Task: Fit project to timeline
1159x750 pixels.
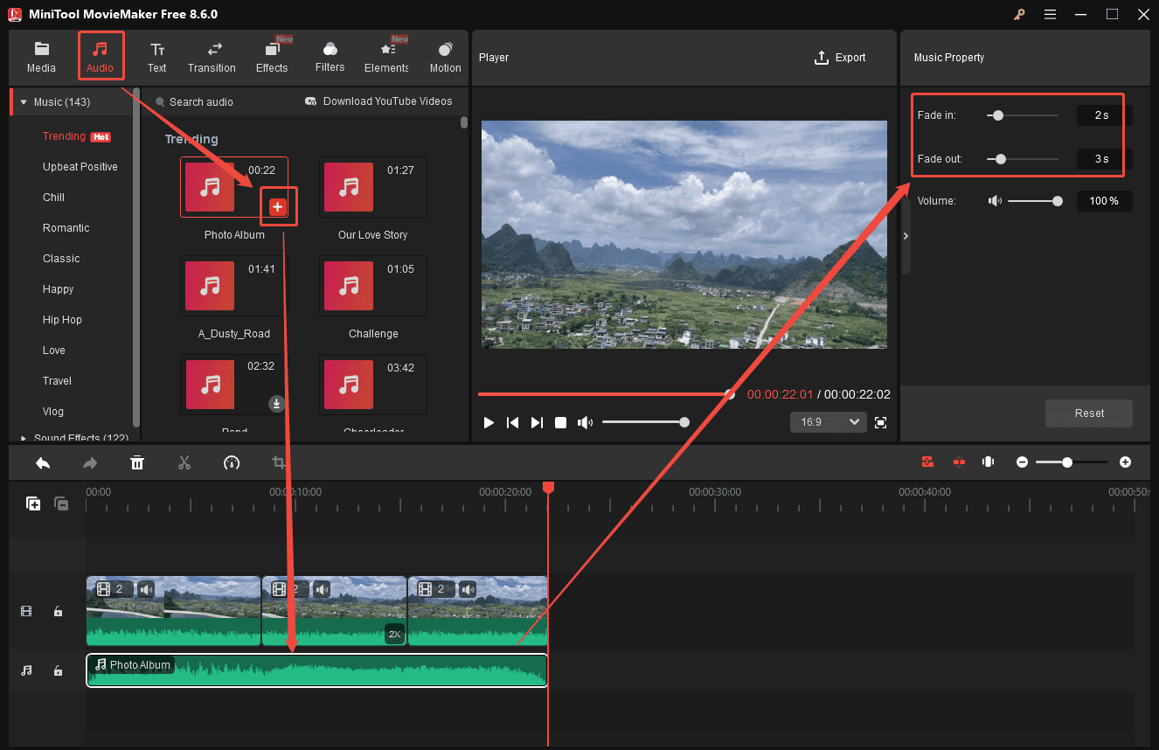Action: (988, 462)
